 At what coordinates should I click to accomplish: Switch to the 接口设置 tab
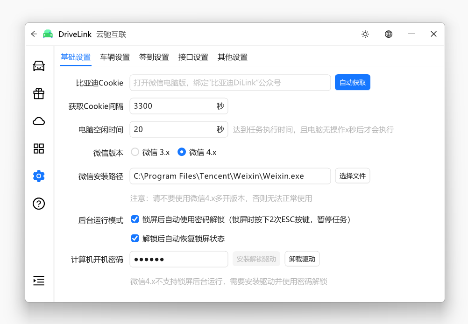click(193, 56)
